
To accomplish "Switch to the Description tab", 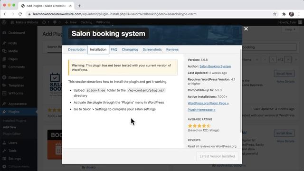I will coord(76,49).
